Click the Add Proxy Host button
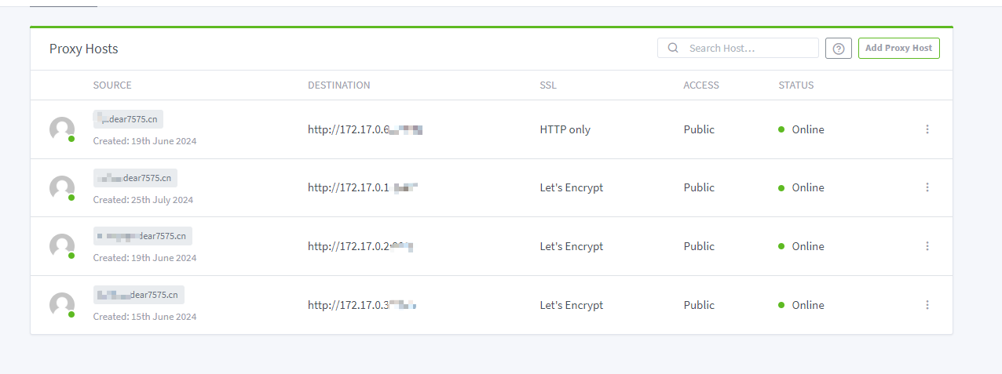Viewport: 1002px width, 374px height. click(x=898, y=49)
